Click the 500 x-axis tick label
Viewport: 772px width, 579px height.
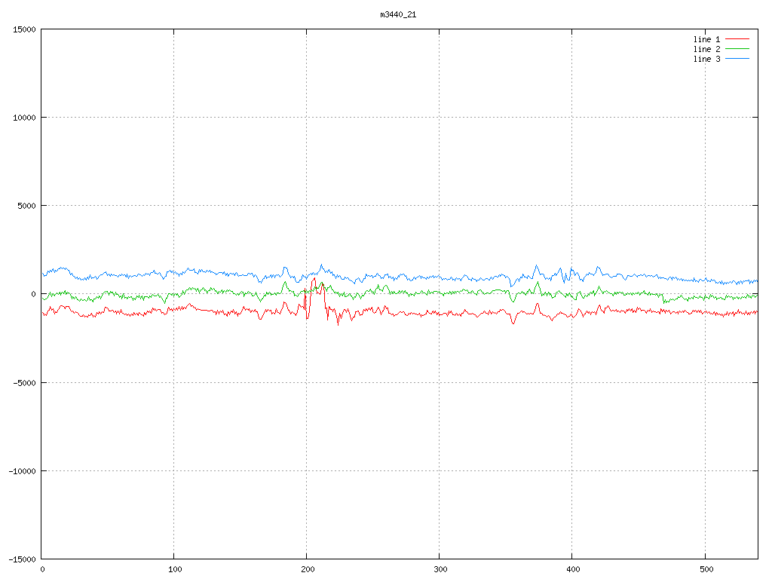point(704,570)
